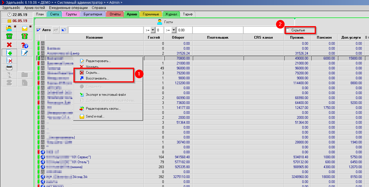This screenshot has width=369, height=187.
Task: Click the blue undo arrow filter button
Action: 64,30
